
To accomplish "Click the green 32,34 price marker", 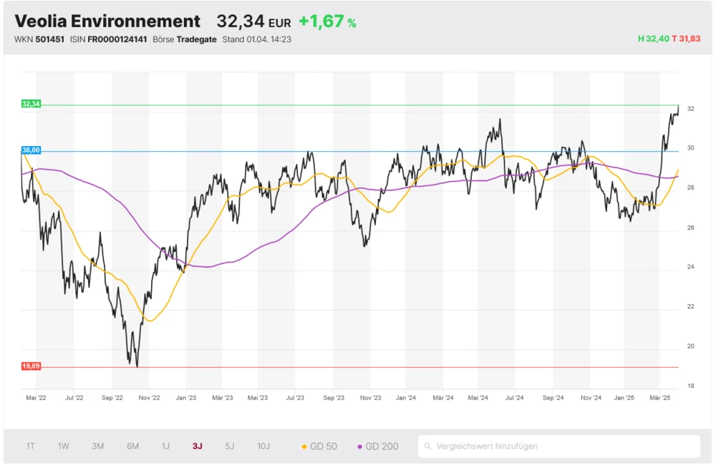I will click(32, 104).
